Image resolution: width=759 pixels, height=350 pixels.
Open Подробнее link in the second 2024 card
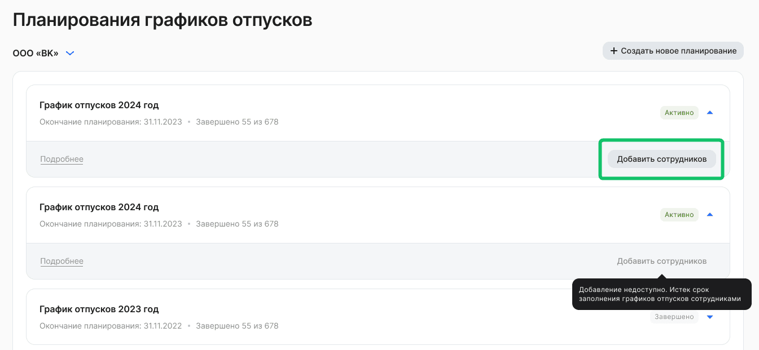point(62,261)
